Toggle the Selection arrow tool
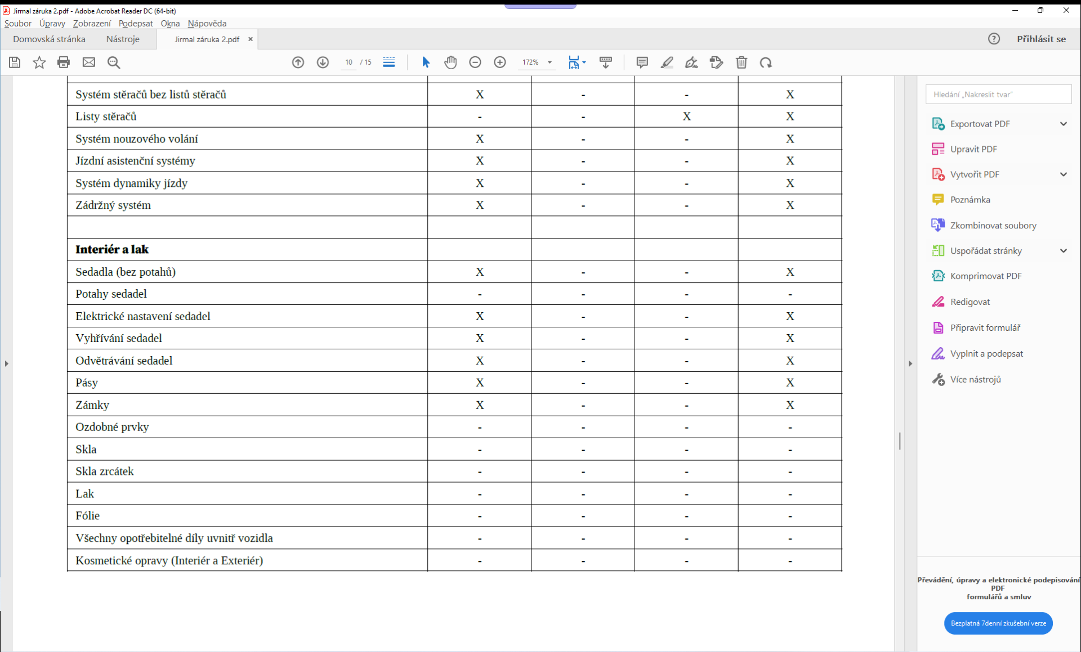 (426, 62)
